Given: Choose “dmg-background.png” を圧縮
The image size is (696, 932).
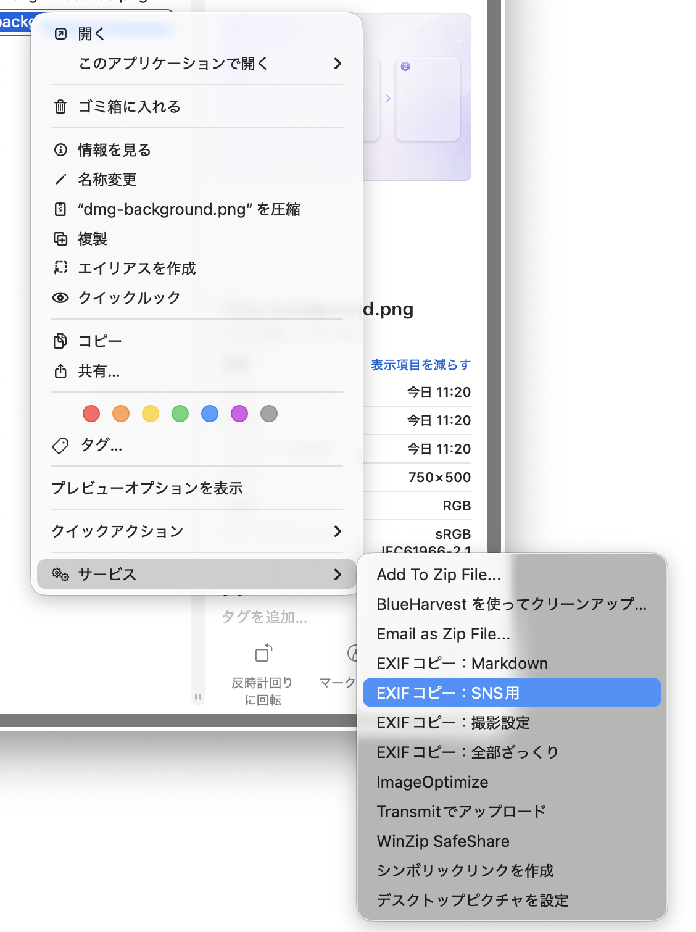Looking at the screenshot, I should point(196,209).
